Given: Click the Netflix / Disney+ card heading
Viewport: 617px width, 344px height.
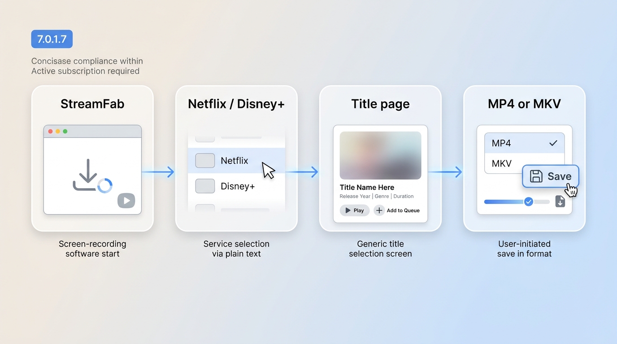Looking at the screenshot, I should [236, 104].
